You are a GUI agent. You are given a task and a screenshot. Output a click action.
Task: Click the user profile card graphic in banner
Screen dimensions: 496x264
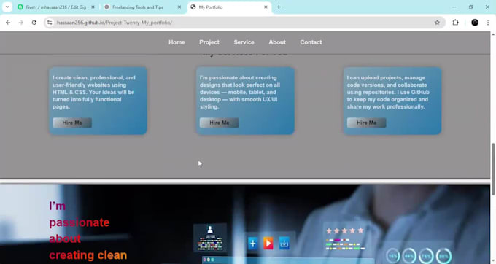pos(210,238)
